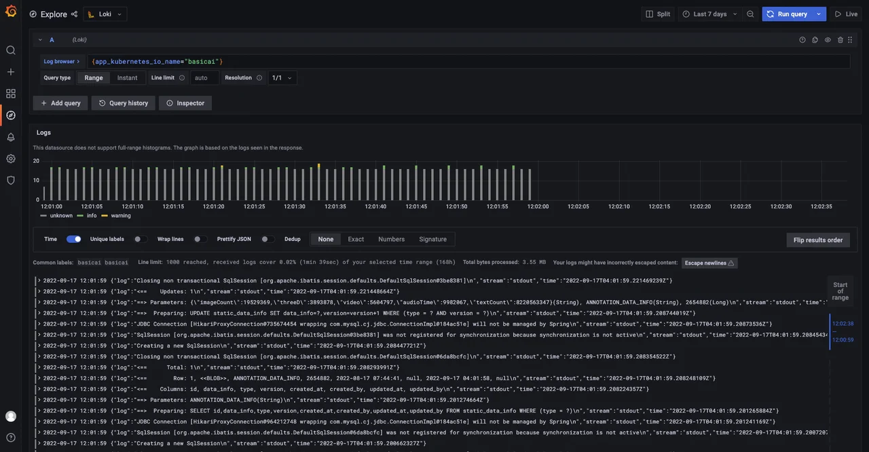
Task: Open the Search icon in sidebar
Action: coord(11,50)
